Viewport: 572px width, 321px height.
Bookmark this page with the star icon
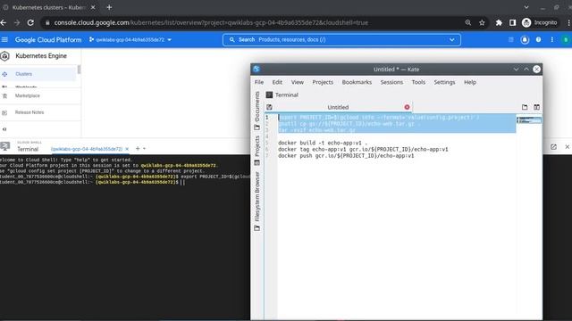click(482, 22)
